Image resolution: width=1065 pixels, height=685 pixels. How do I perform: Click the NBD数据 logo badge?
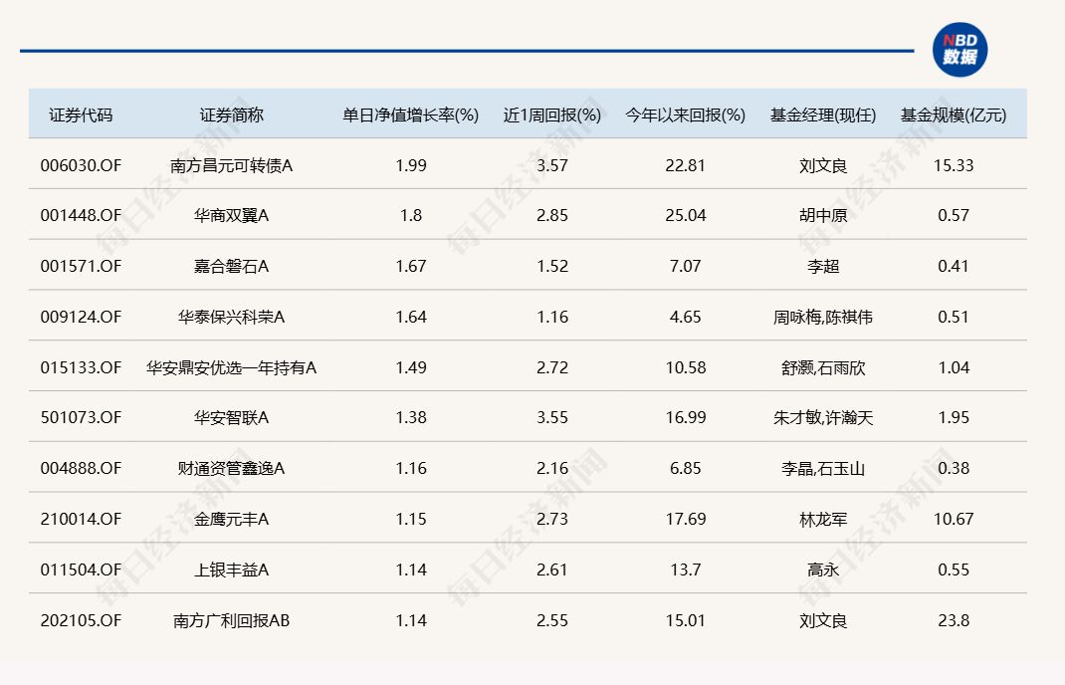[x=959, y=50]
